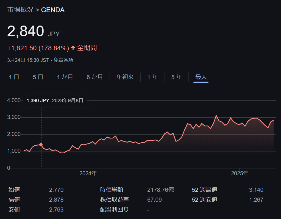Click the 3月24日 15:30 JST timestamp
This screenshot has height=219, width=281.
(x=28, y=60)
